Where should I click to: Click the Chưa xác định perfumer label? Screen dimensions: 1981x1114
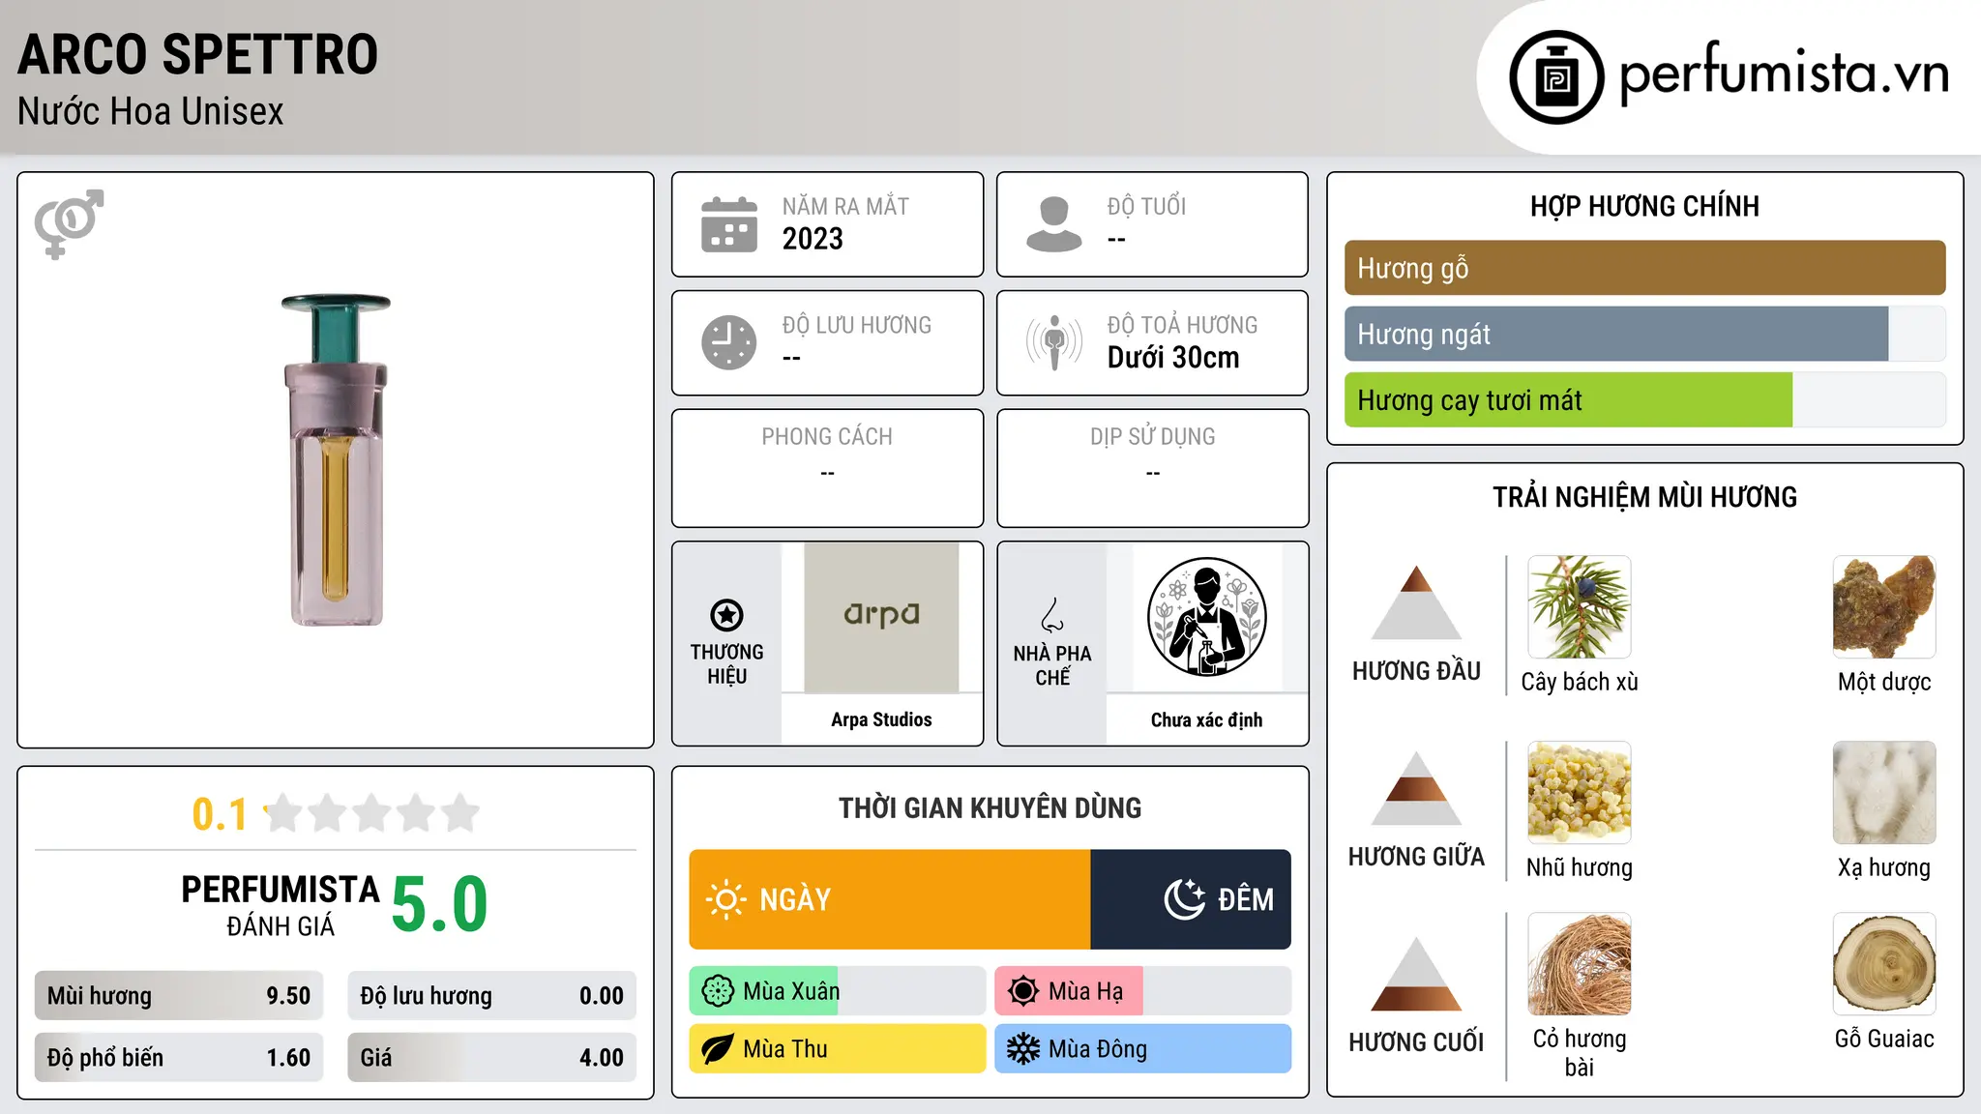(1206, 719)
